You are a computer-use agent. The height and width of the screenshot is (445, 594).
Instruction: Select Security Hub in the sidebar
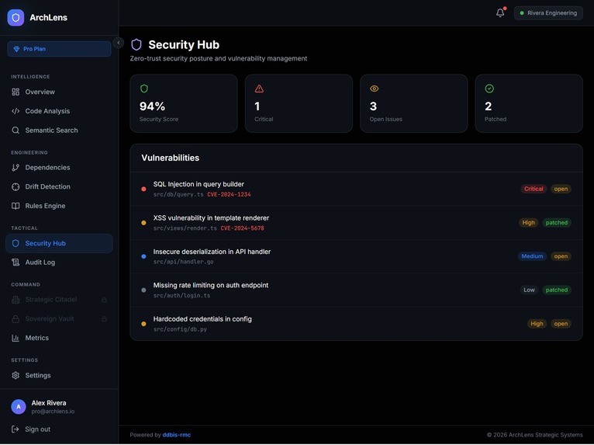tap(59, 243)
